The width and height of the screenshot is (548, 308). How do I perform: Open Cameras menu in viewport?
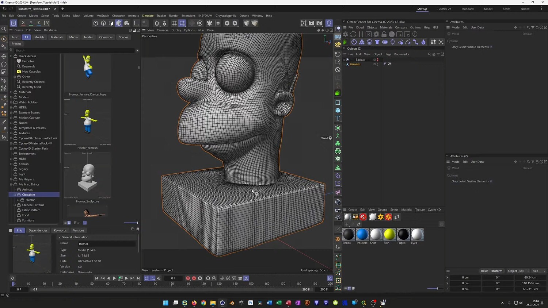click(163, 30)
